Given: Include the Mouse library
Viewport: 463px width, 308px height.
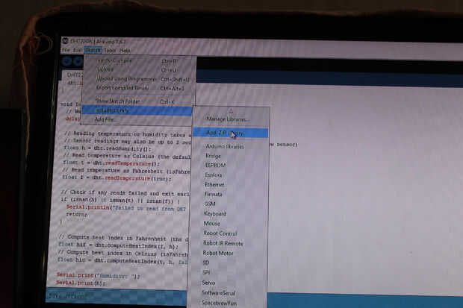Looking at the screenshot, I should (x=229, y=223).
